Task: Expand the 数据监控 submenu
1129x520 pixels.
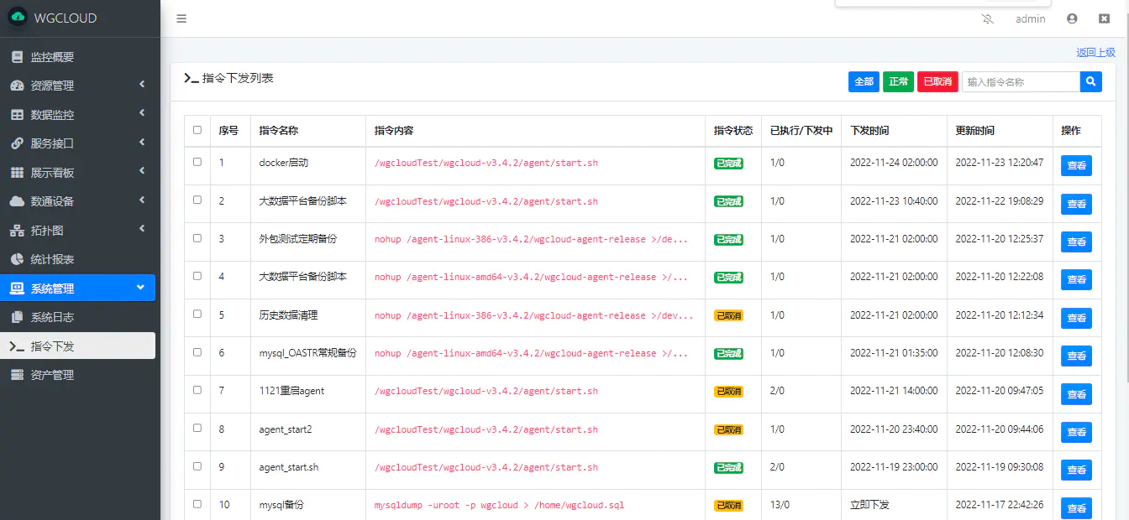Action: pos(77,115)
